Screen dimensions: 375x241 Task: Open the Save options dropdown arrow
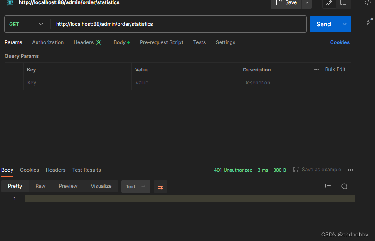pos(306,3)
